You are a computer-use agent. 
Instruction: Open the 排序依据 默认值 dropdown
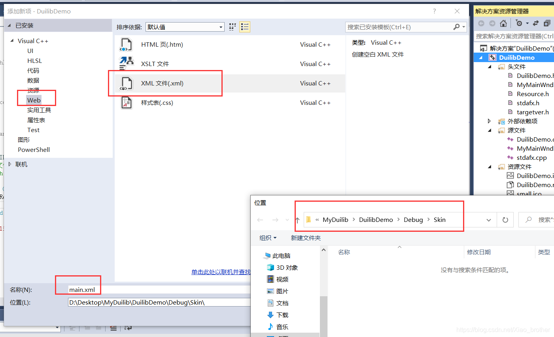(185, 27)
